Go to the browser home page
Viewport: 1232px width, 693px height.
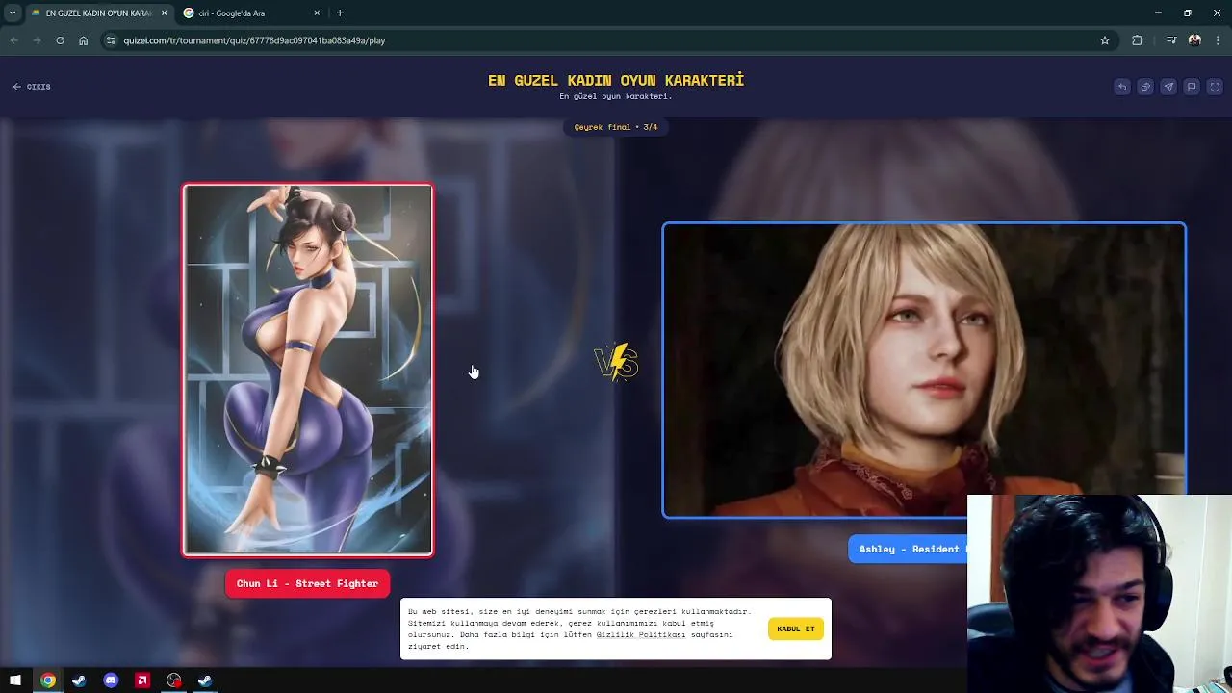pyautogui.click(x=84, y=40)
